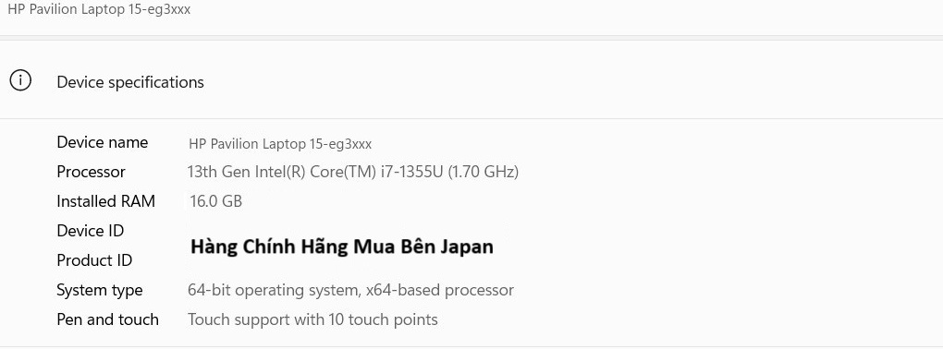Click the word Japan in overlay

467,247
